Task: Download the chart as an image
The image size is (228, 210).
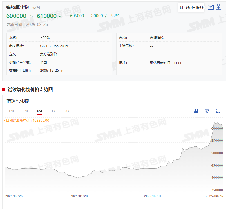Action: [196, 111]
